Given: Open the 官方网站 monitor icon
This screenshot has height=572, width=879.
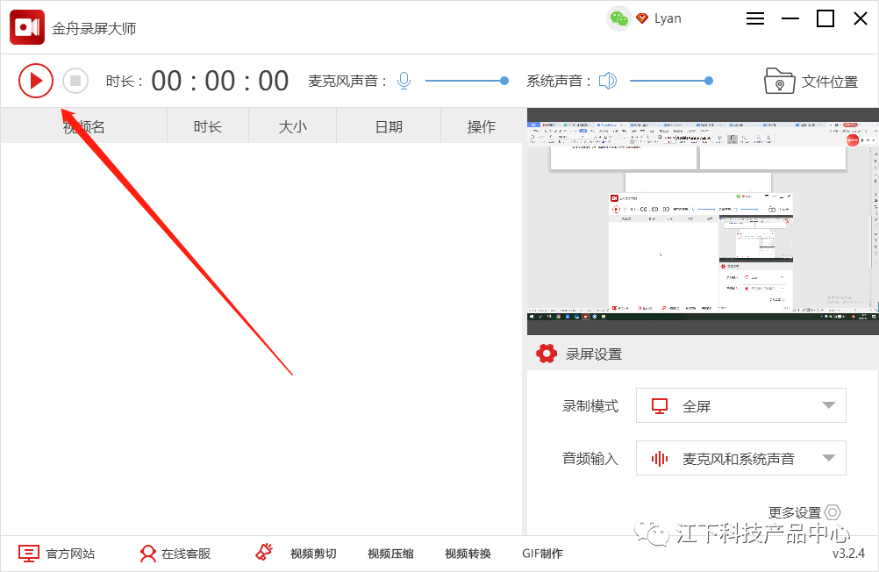Looking at the screenshot, I should [29, 554].
